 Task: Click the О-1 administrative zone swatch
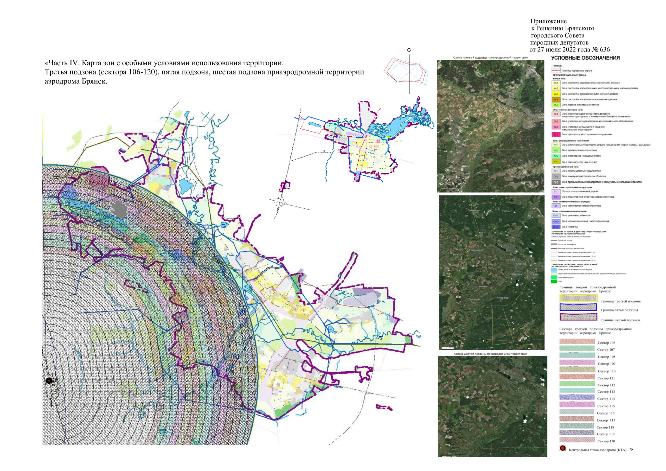555,114
